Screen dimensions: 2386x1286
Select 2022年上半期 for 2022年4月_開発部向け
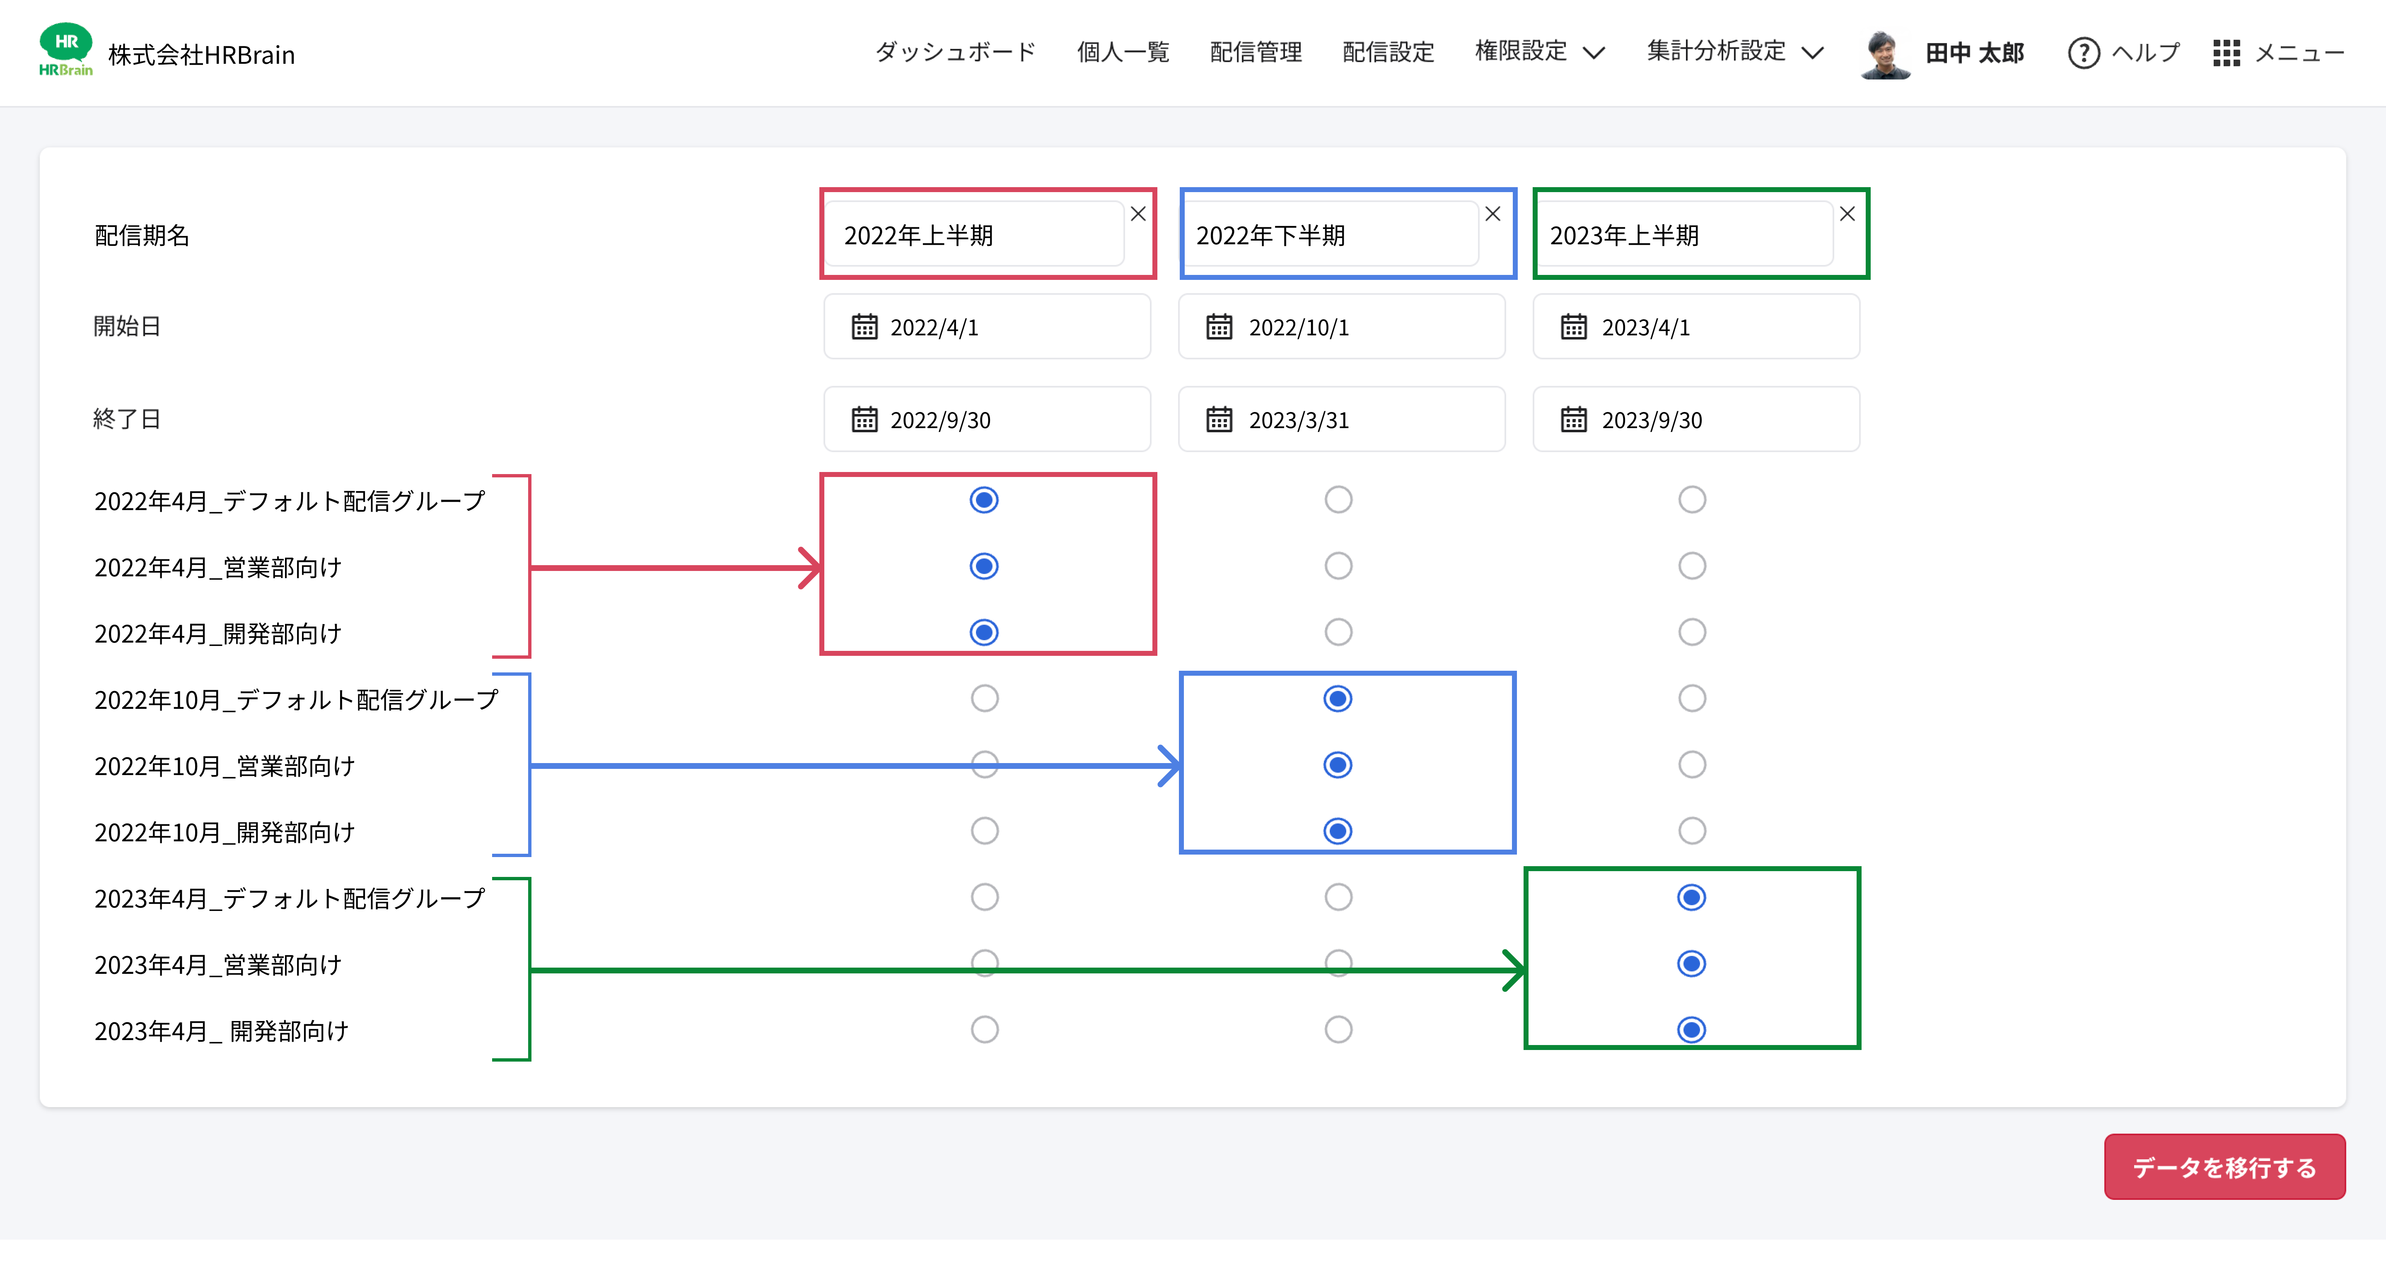(x=984, y=632)
